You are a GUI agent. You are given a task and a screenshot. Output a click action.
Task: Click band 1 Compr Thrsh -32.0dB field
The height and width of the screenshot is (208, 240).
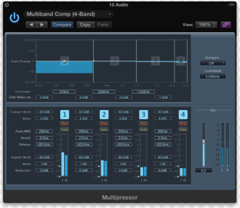point(44,112)
